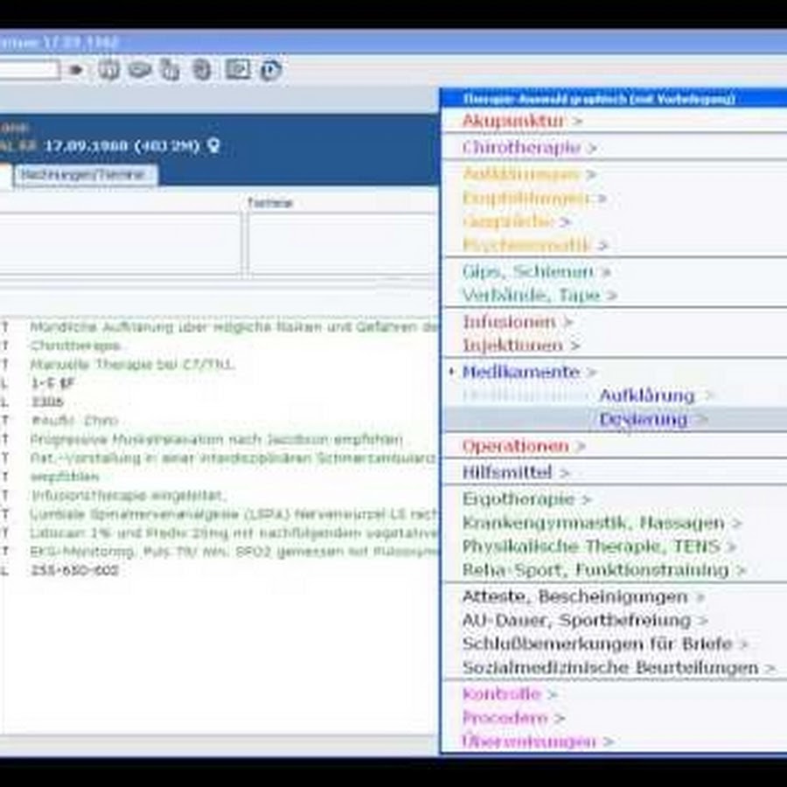Screen dimensions: 787x787
Task: Click the search input field in toolbar
Action: tap(28, 70)
